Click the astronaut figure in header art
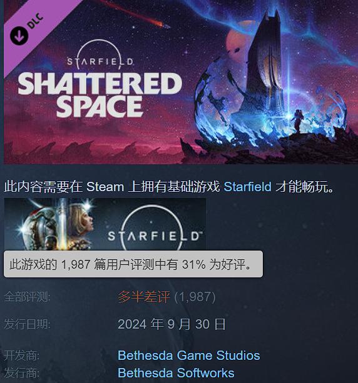The height and width of the screenshot is (383, 358). [298, 121]
